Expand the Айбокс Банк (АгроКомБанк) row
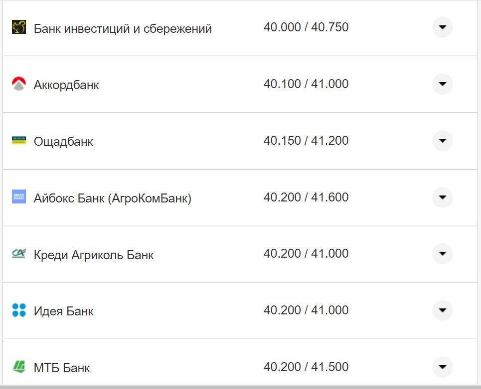Screen dimensions: 481x389 (x=442, y=197)
